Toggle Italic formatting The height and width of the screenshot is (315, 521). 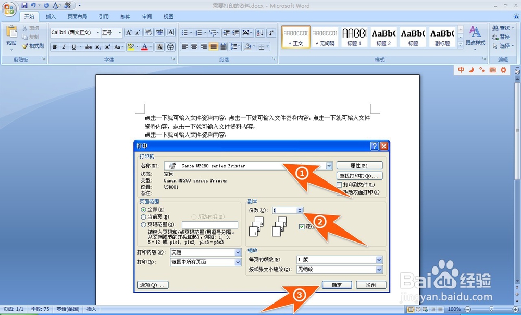tap(64, 47)
